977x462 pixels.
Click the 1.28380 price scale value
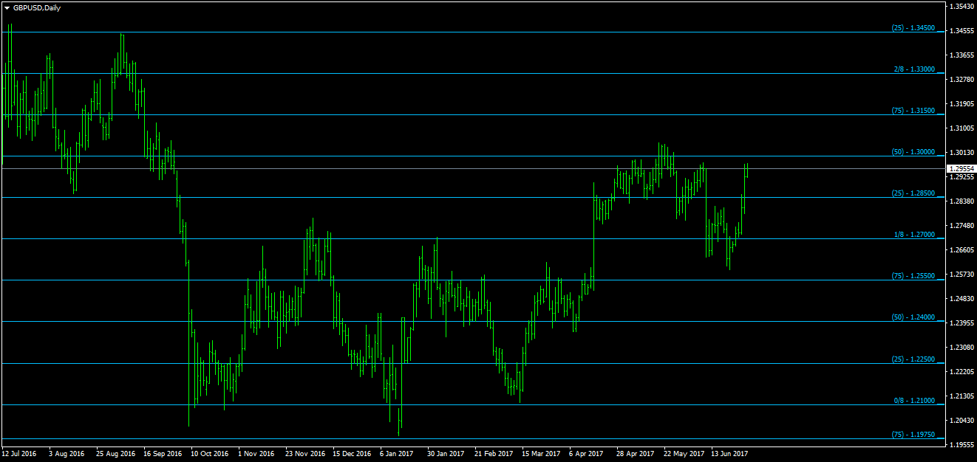(x=960, y=201)
